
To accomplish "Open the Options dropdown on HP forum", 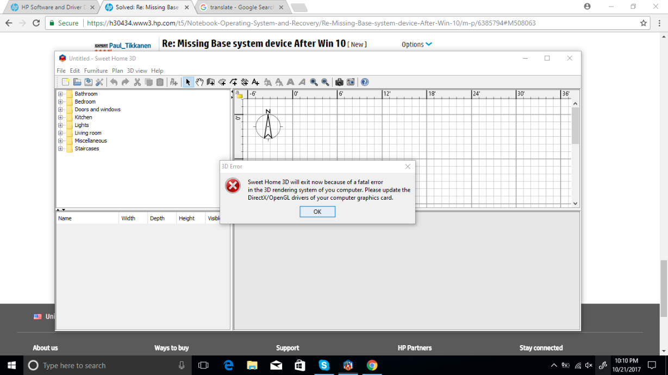I will click(x=416, y=45).
